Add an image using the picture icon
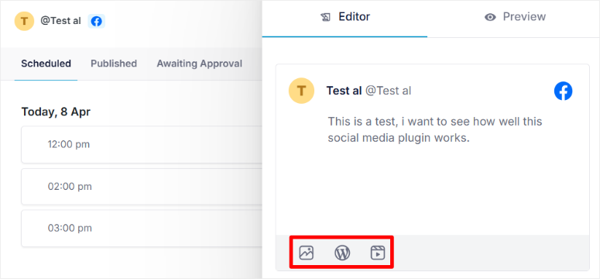 pos(306,253)
